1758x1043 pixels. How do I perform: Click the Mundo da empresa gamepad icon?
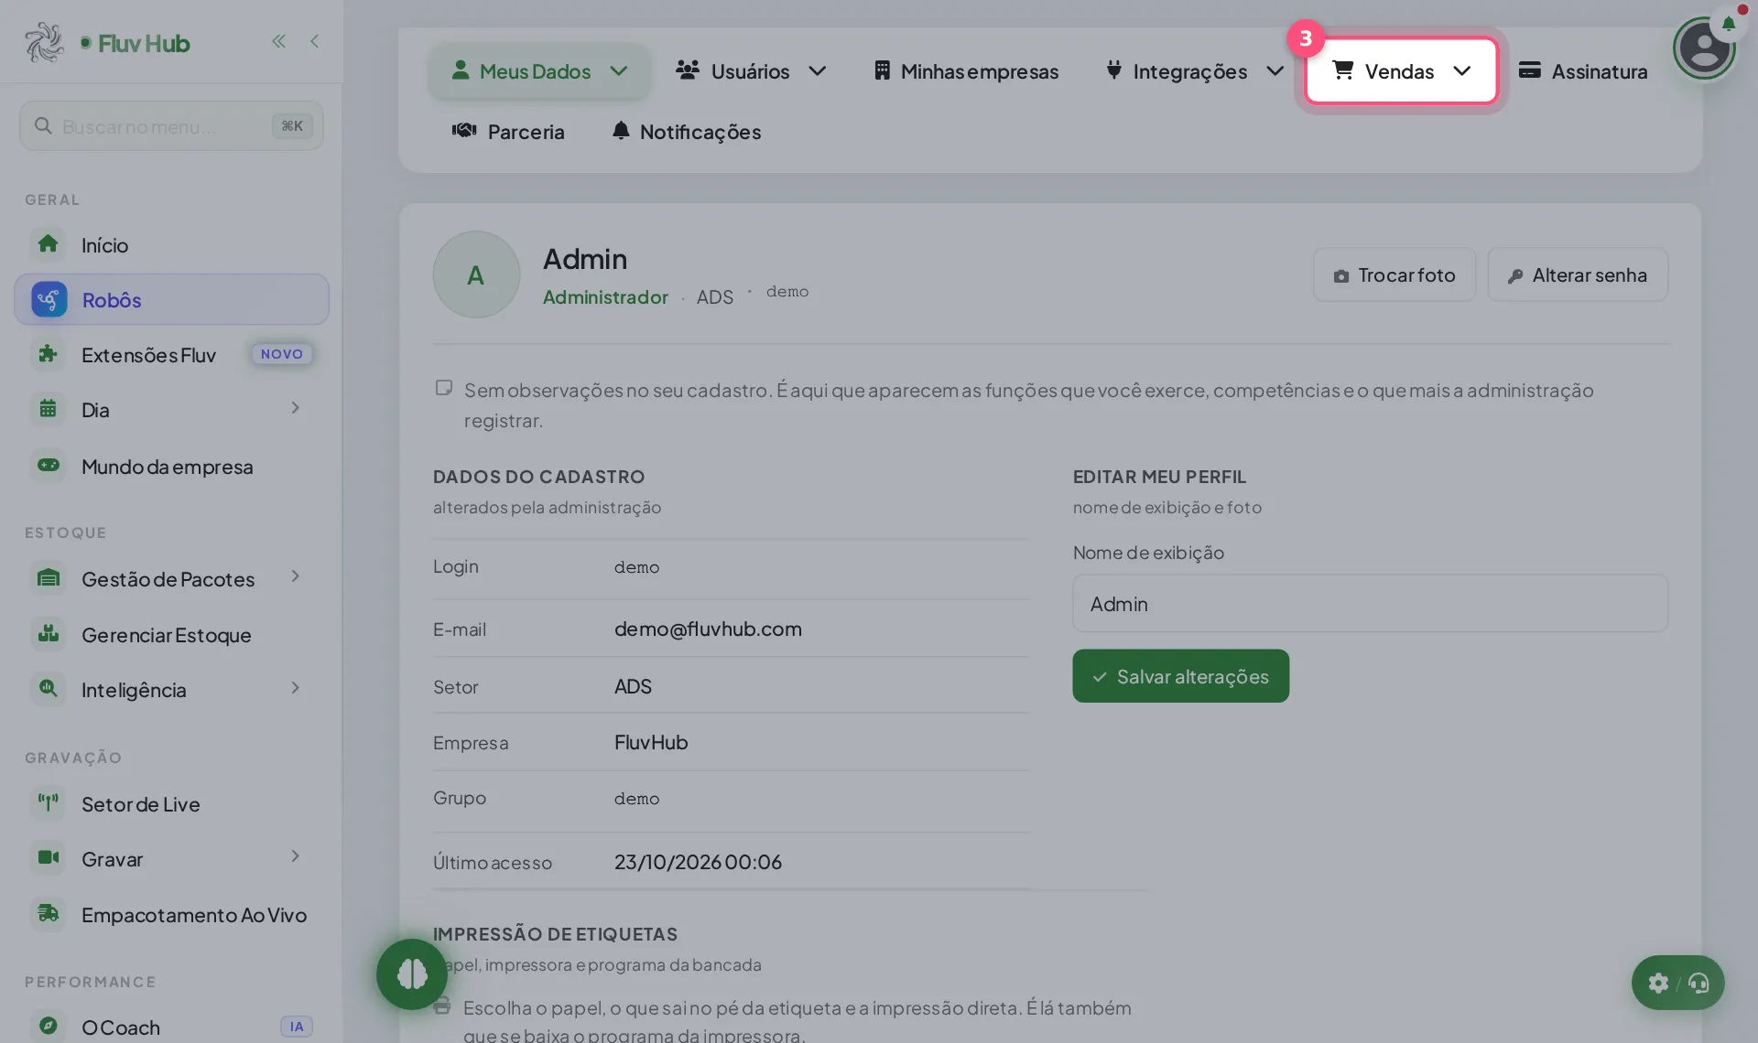click(49, 466)
